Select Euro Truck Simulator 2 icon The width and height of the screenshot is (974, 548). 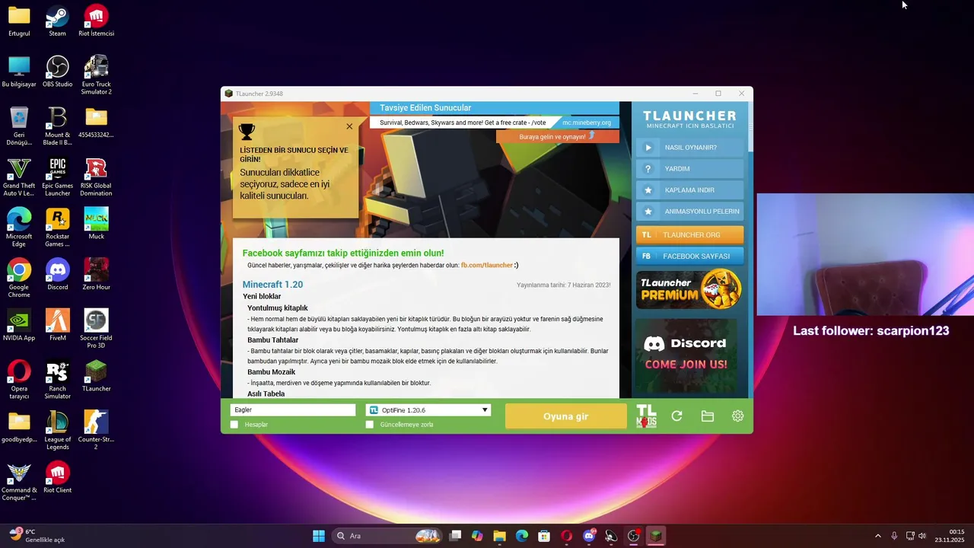(96, 75)
